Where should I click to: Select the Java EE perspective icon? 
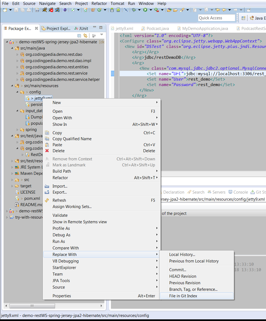(x=252, y=18)
